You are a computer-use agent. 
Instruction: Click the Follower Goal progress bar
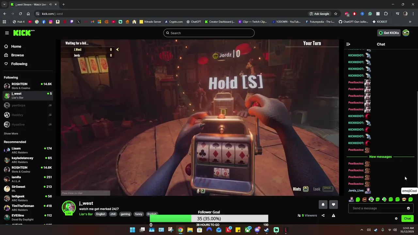[209, 219]
